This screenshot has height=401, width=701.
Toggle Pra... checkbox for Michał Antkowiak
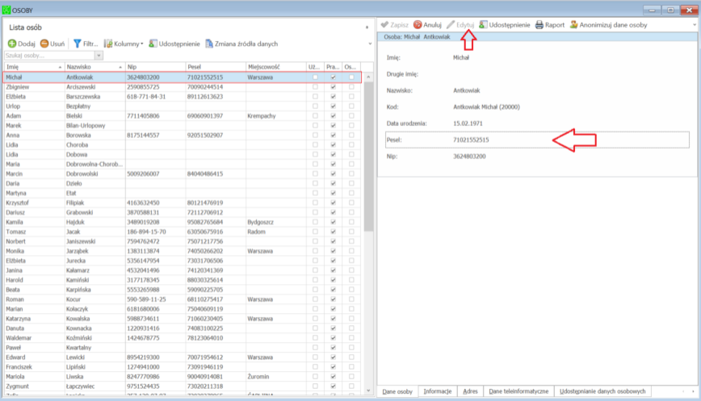click(x=333, y=77)
